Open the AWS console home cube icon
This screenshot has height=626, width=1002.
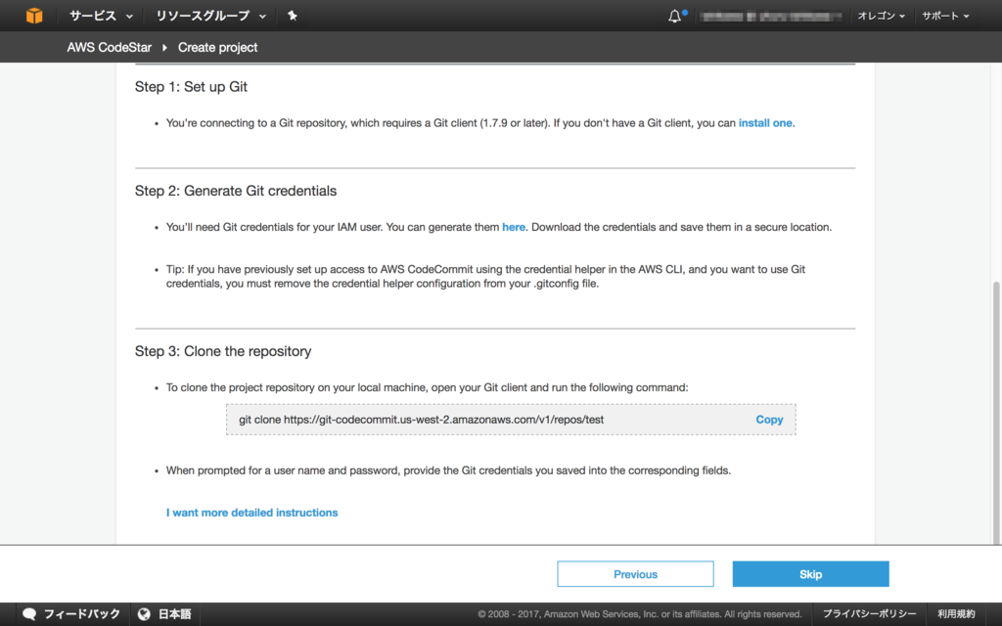click(x=34, y=16)
